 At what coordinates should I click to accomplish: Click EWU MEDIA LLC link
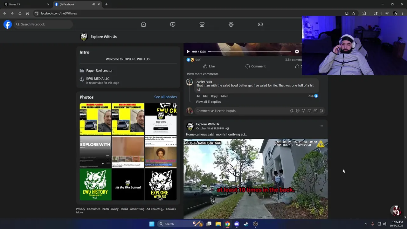tap(98, 79)
